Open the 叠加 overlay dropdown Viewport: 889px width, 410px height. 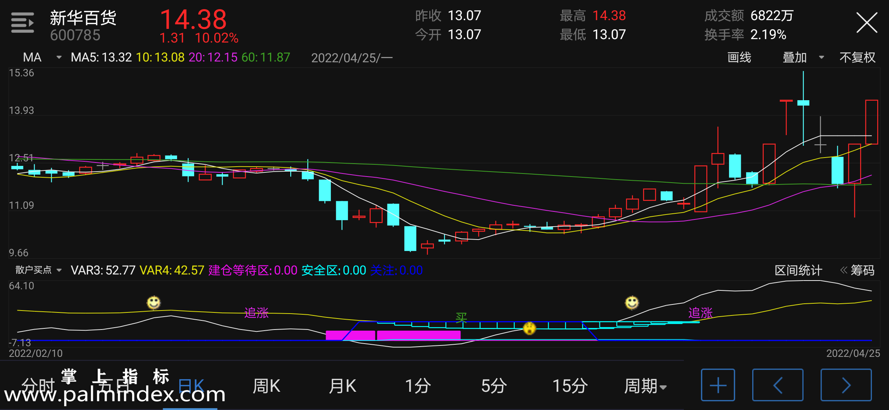coord(803,57)
